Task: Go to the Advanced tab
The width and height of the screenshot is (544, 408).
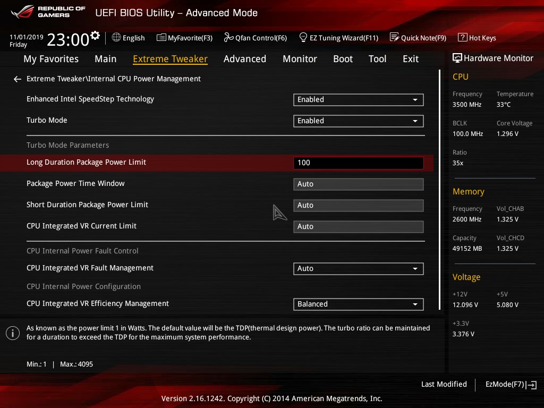Action: point(245,59)
